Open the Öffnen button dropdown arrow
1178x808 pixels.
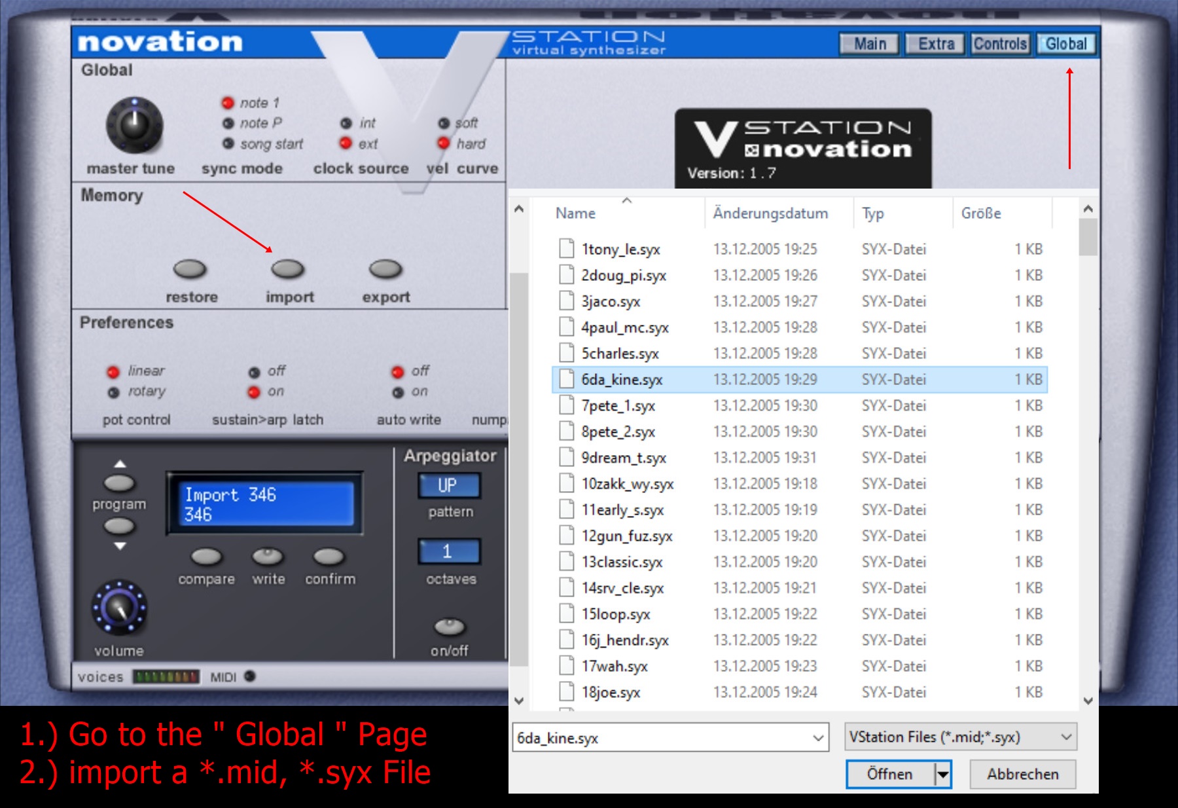pos(942,775)
